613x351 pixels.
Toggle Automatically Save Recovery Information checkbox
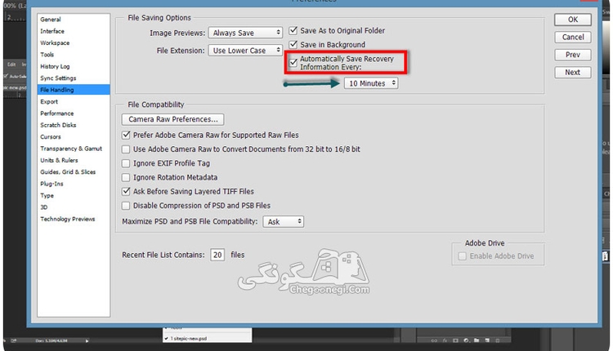(x=293, y=63)
